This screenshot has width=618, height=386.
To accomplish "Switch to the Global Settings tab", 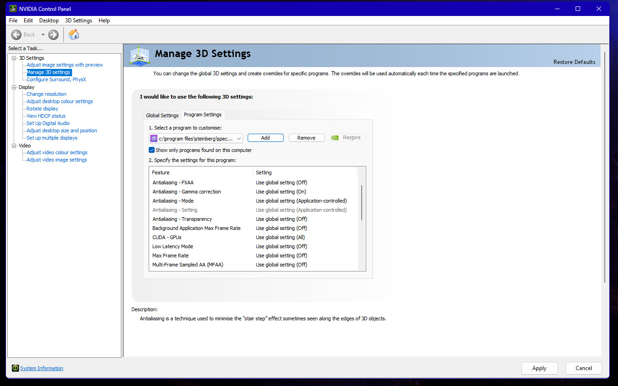I will 162,115.
